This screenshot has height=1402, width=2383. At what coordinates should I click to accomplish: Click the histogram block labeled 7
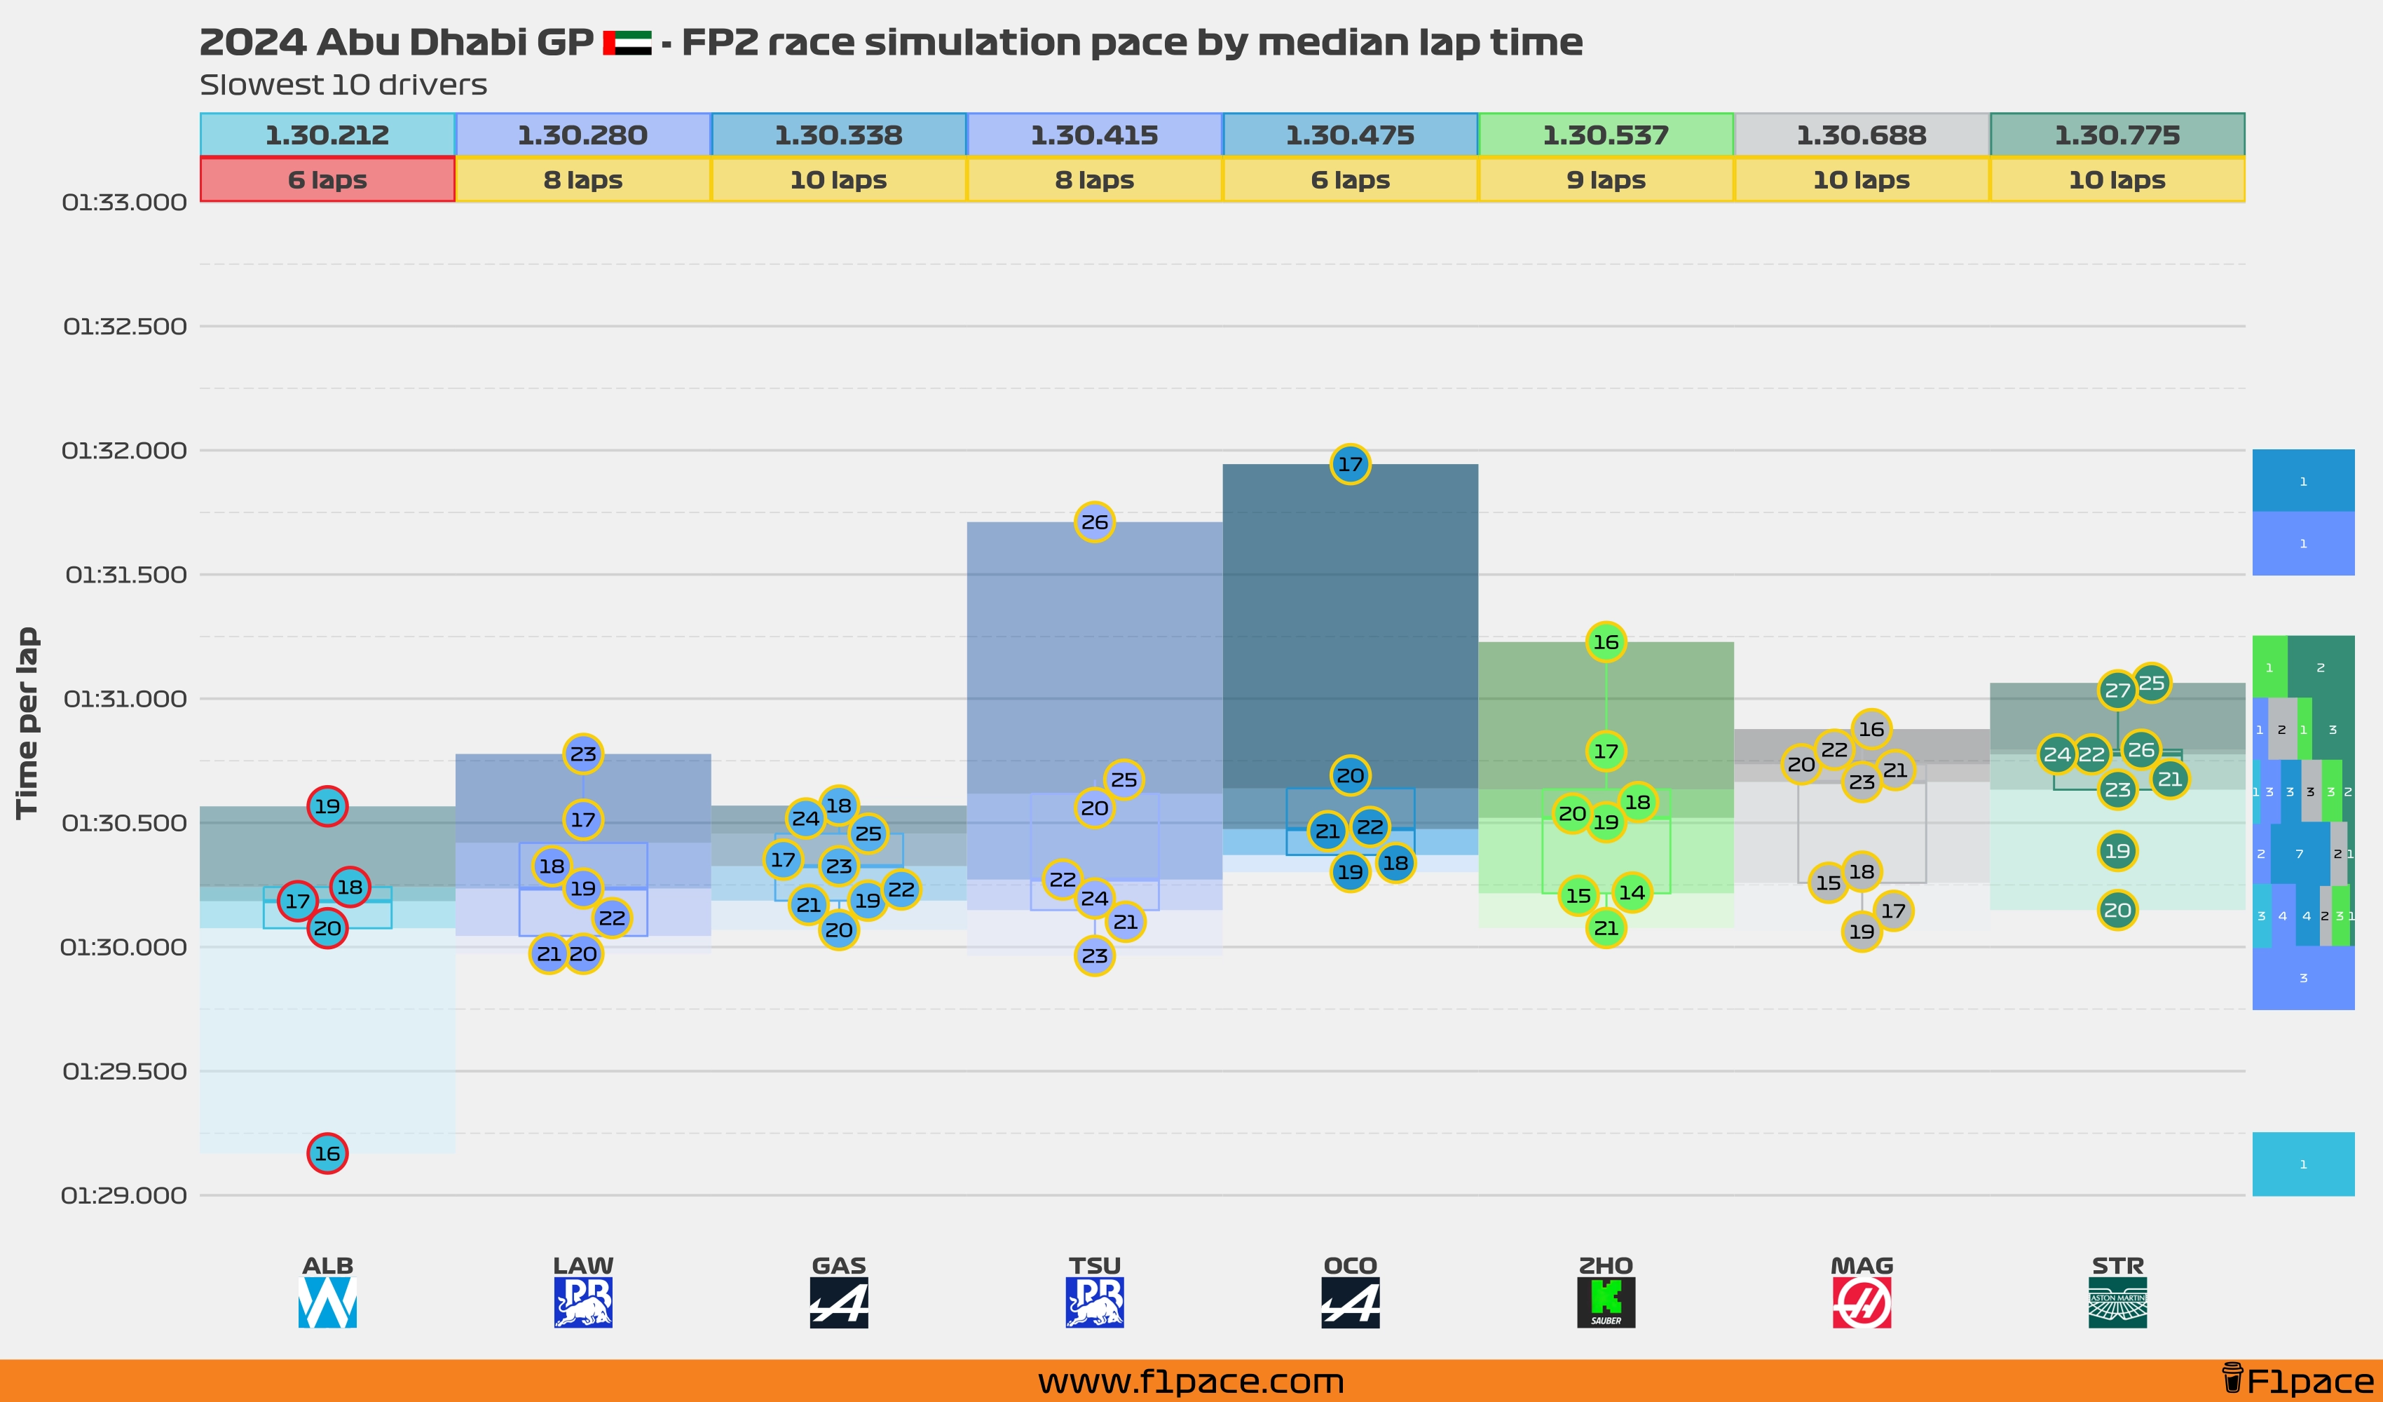2300,853
